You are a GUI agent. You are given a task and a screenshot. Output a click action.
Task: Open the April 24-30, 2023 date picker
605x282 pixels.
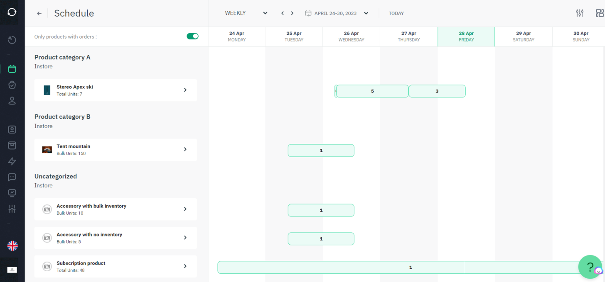[x=337, y=13]
